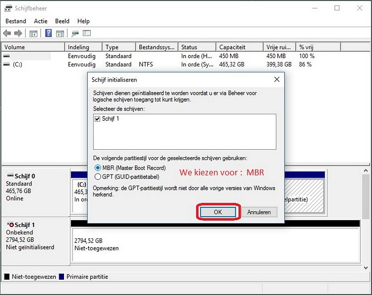Viewport: 372px width, 295px height.
Task: Click the 100 % free cell
Action: (307, 56)
